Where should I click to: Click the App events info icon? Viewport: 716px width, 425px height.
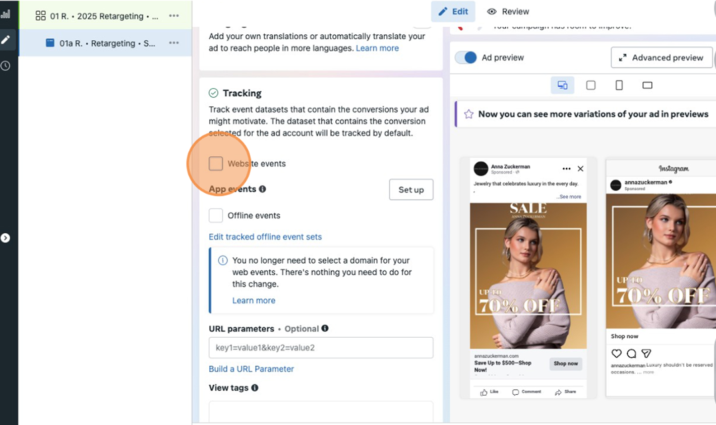pyautogui.click(x=262, y=189)
